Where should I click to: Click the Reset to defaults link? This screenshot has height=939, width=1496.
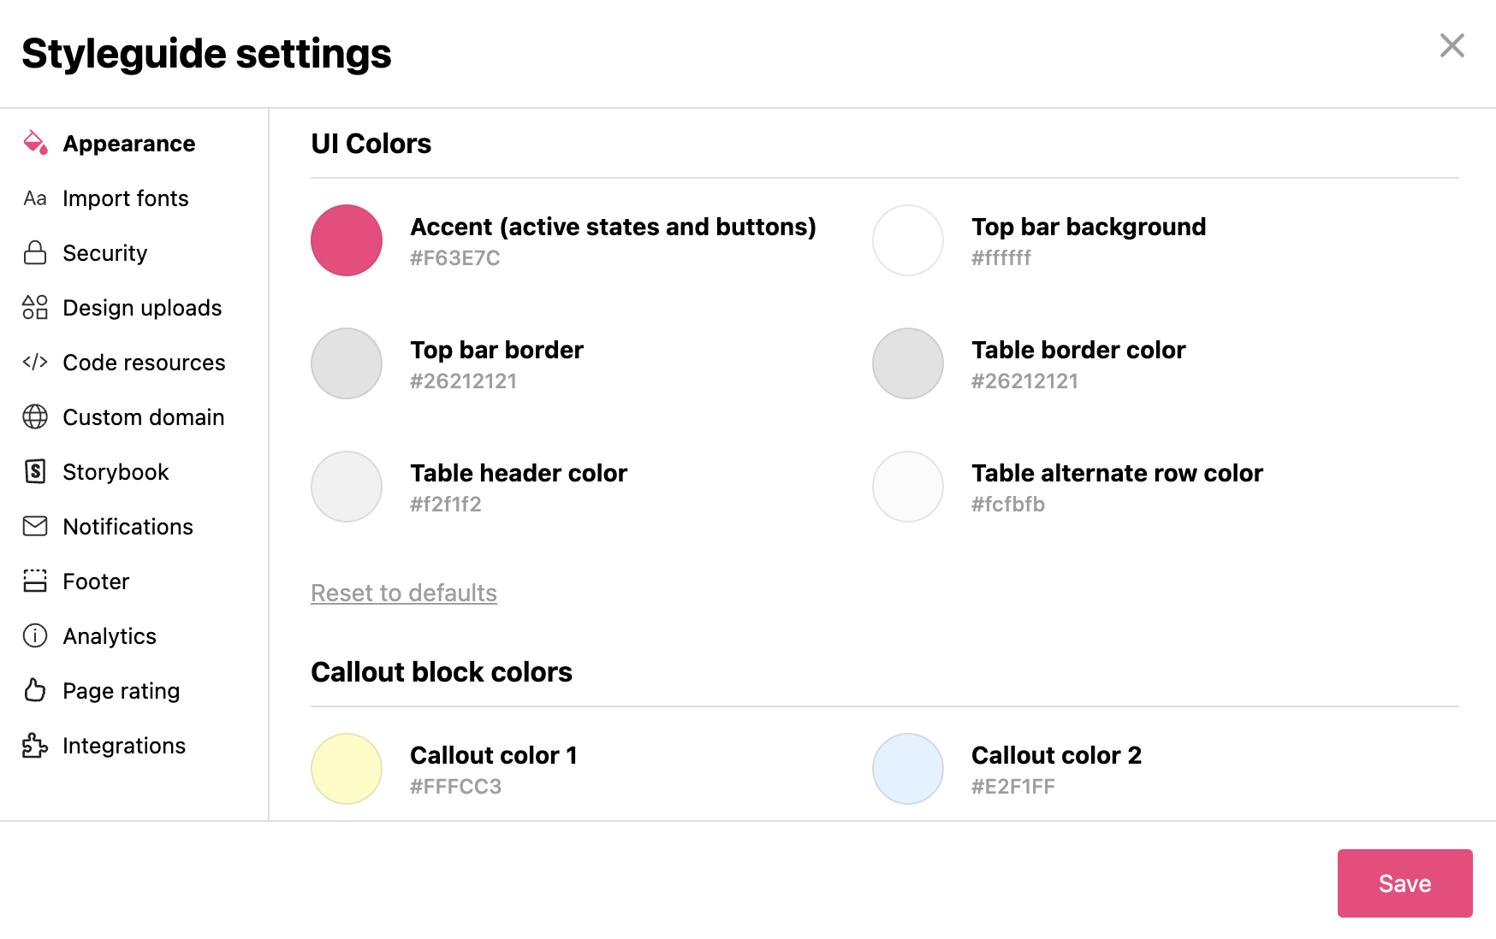(x=403, y=593)
